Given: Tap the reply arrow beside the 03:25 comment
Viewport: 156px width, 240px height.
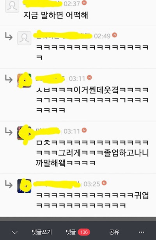Looking at the screenshot, I should (x=9, y=184).
